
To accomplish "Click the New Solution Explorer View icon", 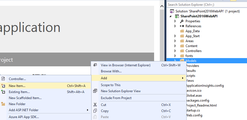I will pos(95,91).
